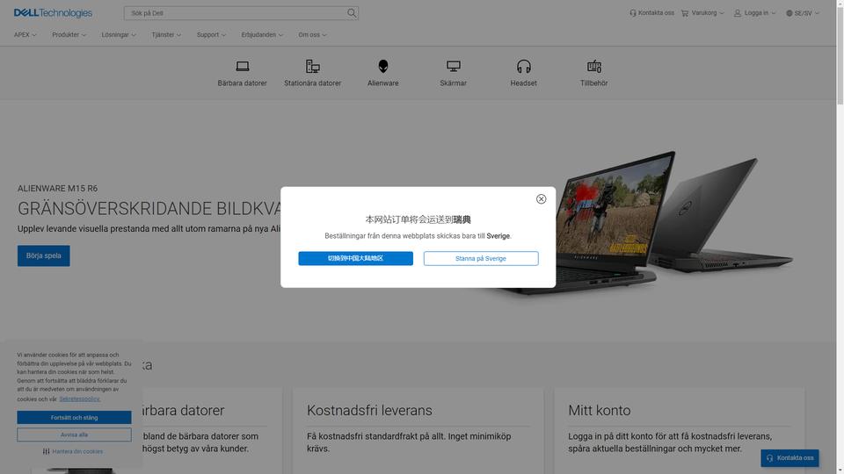Open Kontakta oss in the top header
This screenshot has width=844, height=474.
(x=651, y=13)
